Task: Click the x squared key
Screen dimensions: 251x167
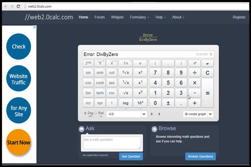Action: (140, 93)
